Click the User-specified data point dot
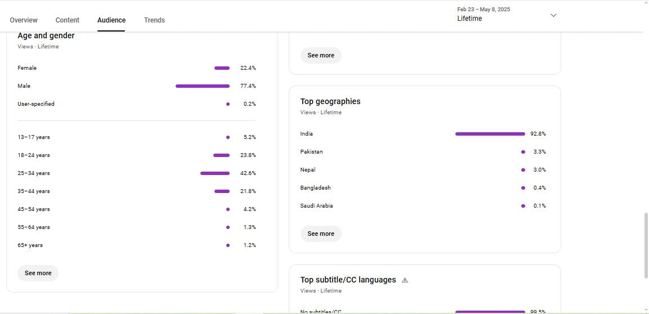 click(227, 104)
